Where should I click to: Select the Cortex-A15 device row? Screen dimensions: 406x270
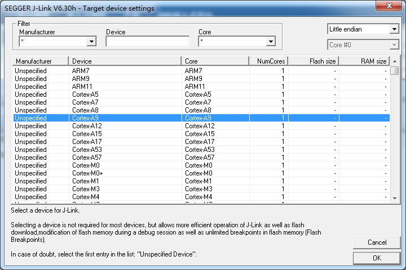[201, 134]
